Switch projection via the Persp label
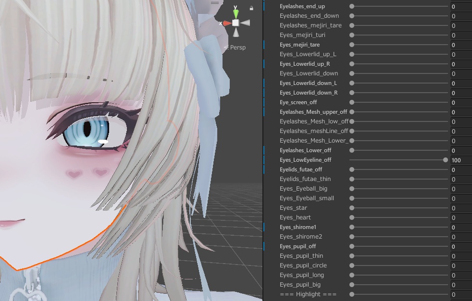This screenshot has width=472, height=301. (x=238, y=48)
